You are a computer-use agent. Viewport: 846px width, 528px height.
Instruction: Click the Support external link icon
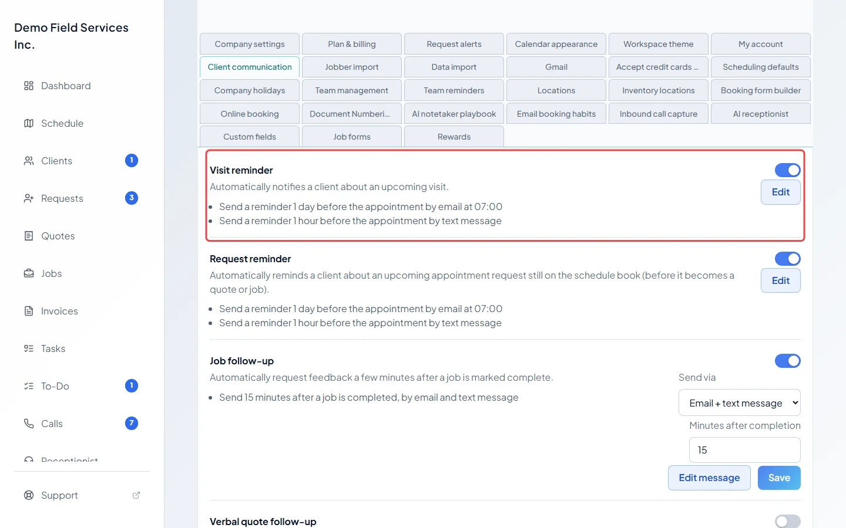[x=136, y=495]
